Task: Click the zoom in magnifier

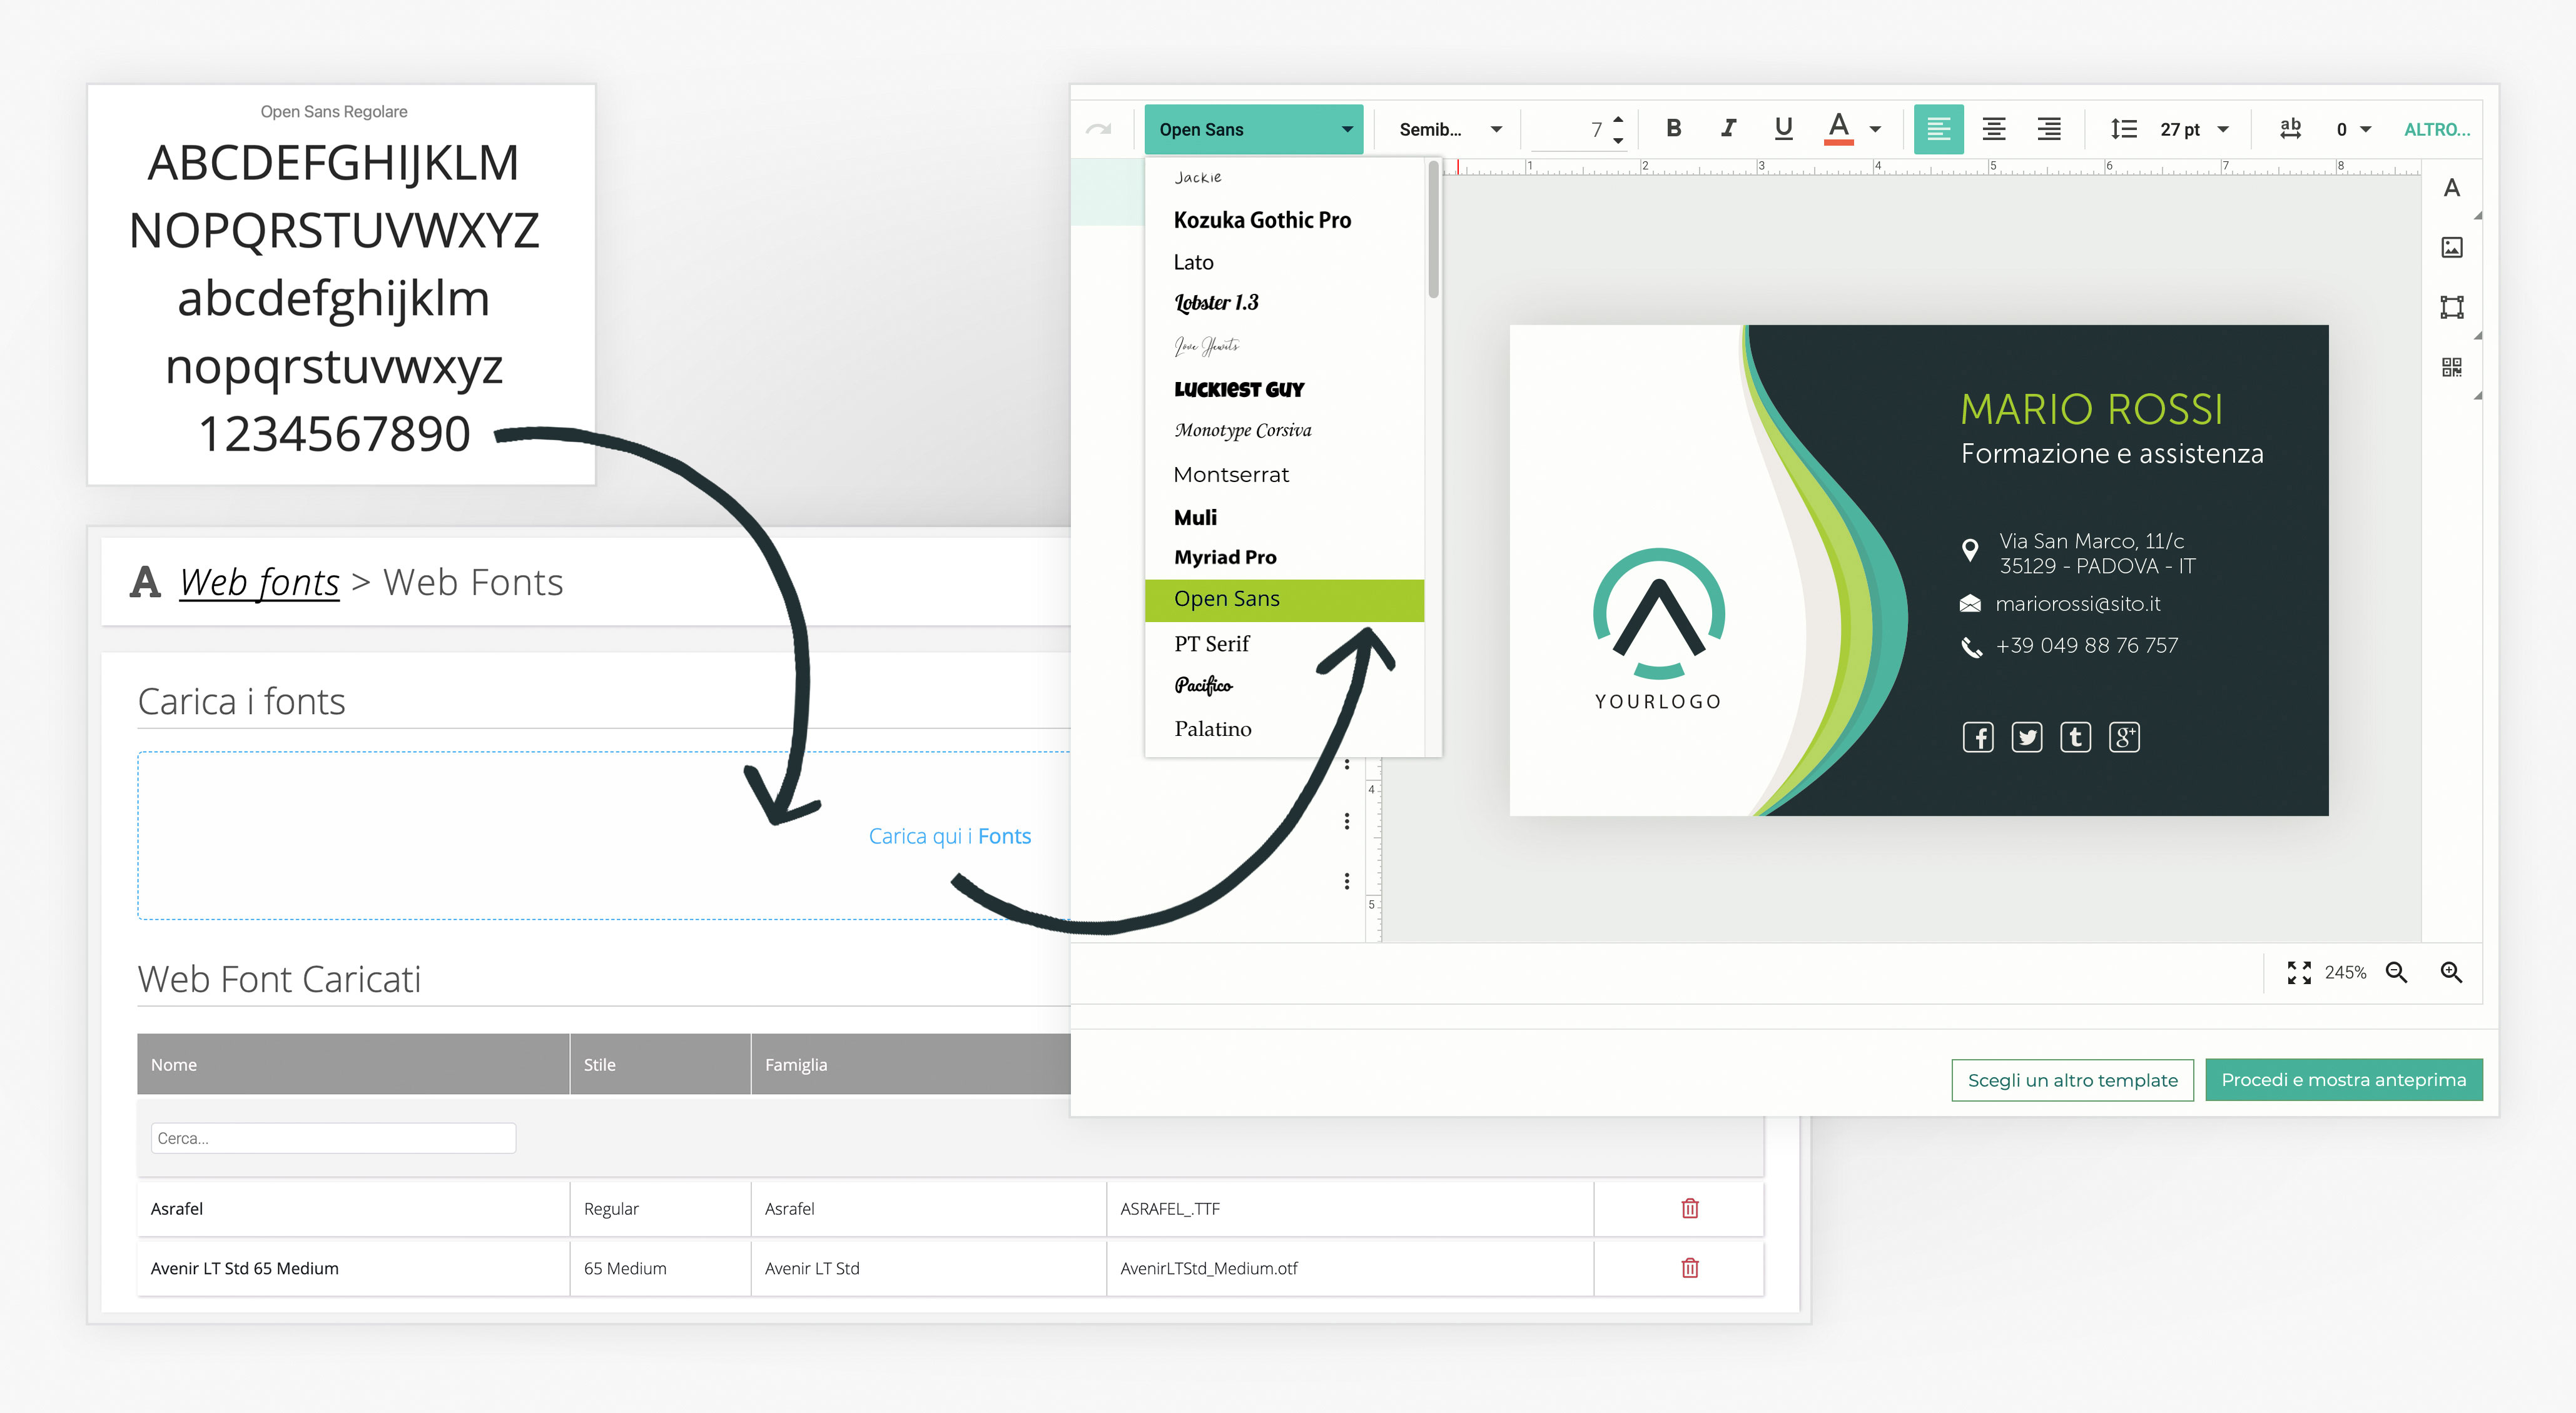Action: (x=2450, y=972)
